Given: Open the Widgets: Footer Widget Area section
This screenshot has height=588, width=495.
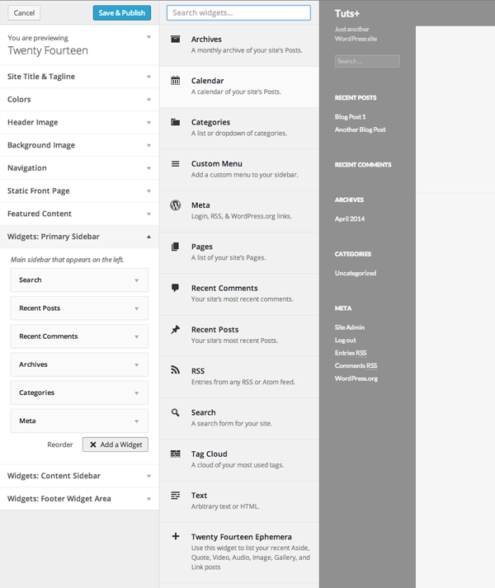Looking at the screenshot, I should click(x=79, y=499).
